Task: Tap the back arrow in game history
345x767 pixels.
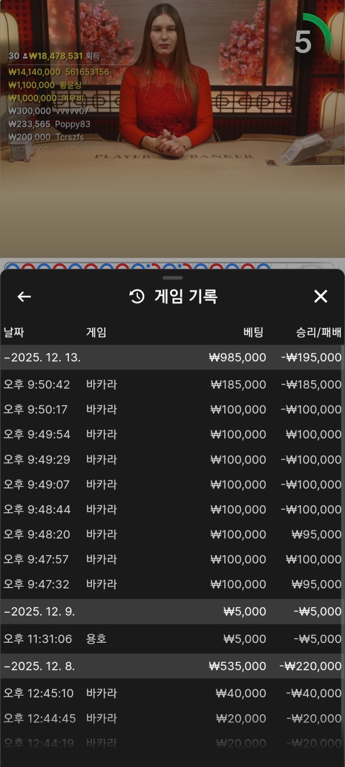Action: 24,296
